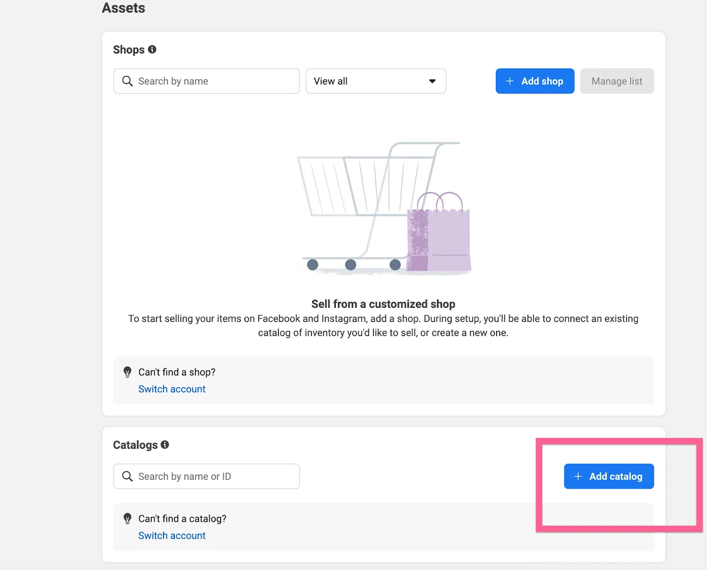
Task: Click the shopping cart illustration
Action: [384, 208]
